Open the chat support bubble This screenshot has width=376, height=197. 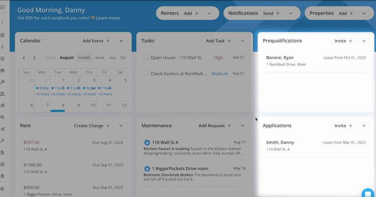click(x=368, y=193)
